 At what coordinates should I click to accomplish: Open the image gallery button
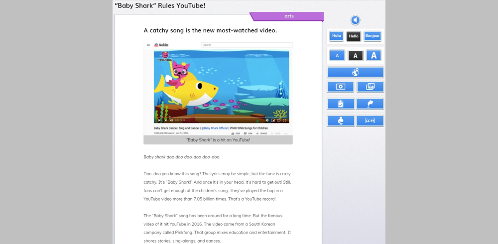tap(370, 87)
